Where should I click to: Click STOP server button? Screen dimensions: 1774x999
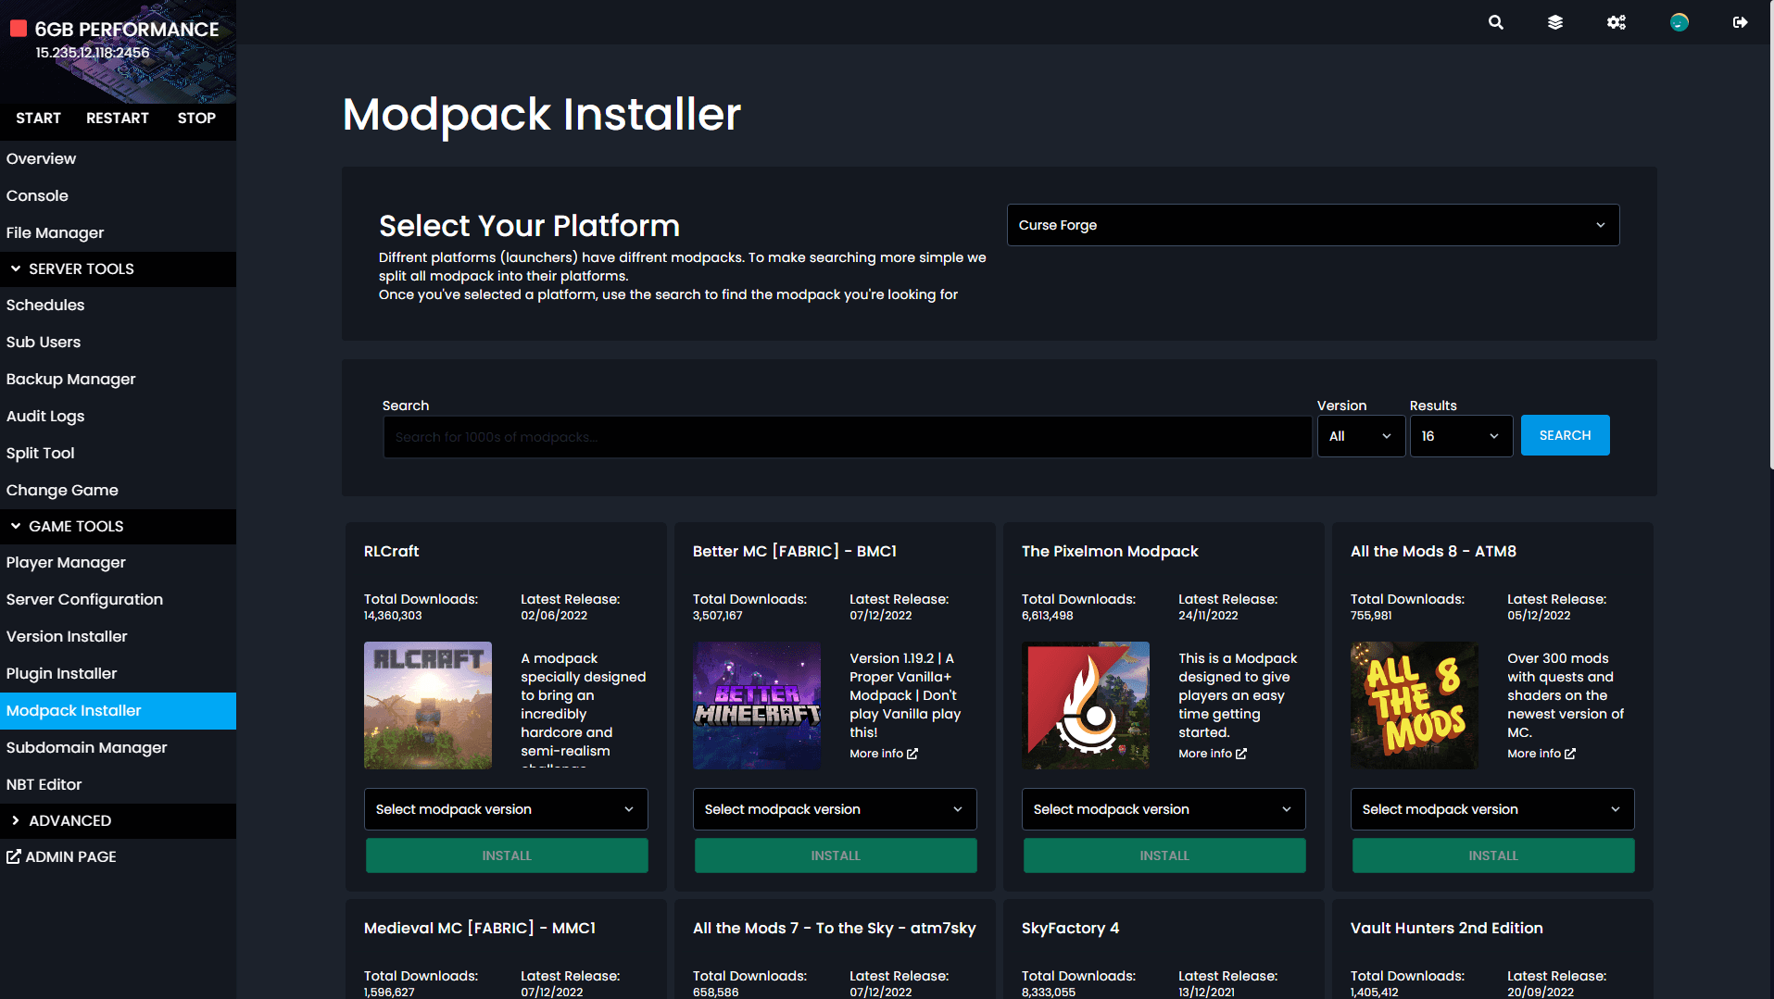196,118
